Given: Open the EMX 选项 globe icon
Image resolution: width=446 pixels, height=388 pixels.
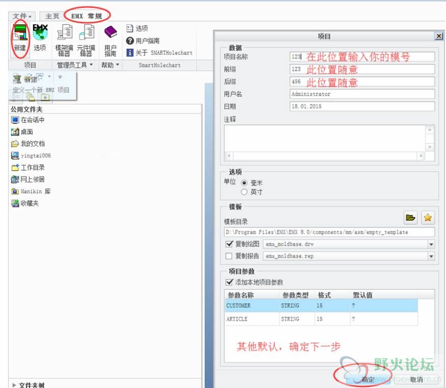Looking at the screenshot, I should click(40, 38).
